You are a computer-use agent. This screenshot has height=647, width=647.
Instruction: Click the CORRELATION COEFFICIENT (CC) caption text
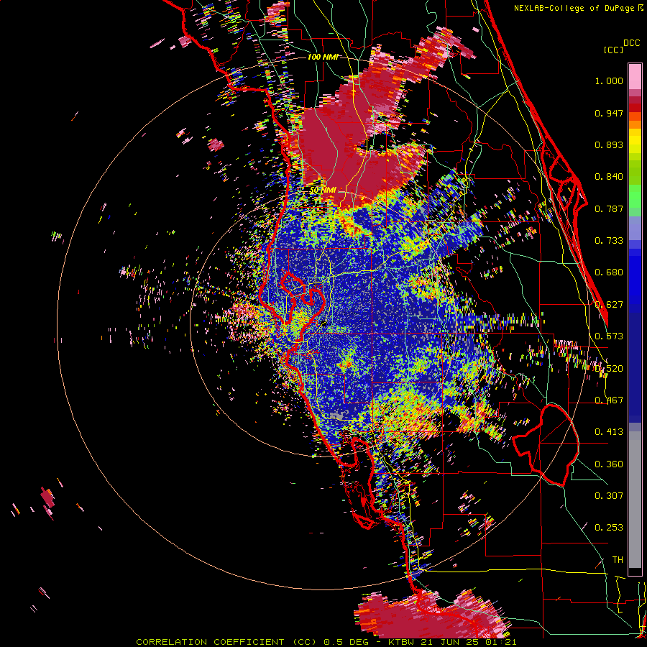[226, 642]
